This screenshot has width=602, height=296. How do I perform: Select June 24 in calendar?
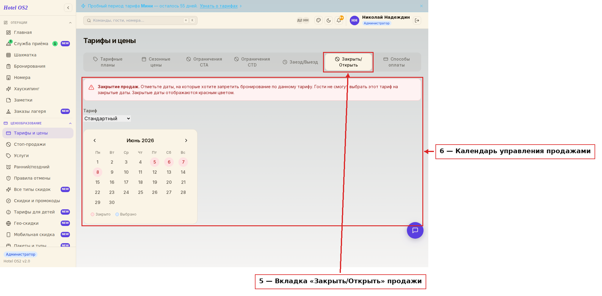(x=126, y=192)
